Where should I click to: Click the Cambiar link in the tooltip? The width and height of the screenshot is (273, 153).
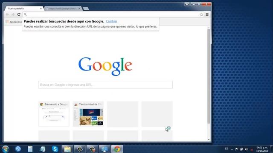click(x=111, y=21)
